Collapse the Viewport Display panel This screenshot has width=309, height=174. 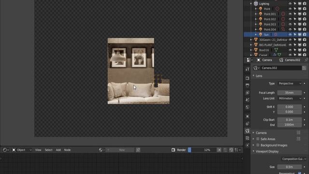click(x=253, y=151)
